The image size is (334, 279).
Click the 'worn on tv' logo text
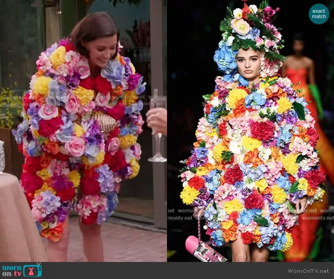click(x=12, y=270)
